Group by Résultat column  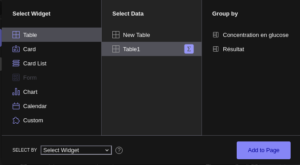(251, 49)
